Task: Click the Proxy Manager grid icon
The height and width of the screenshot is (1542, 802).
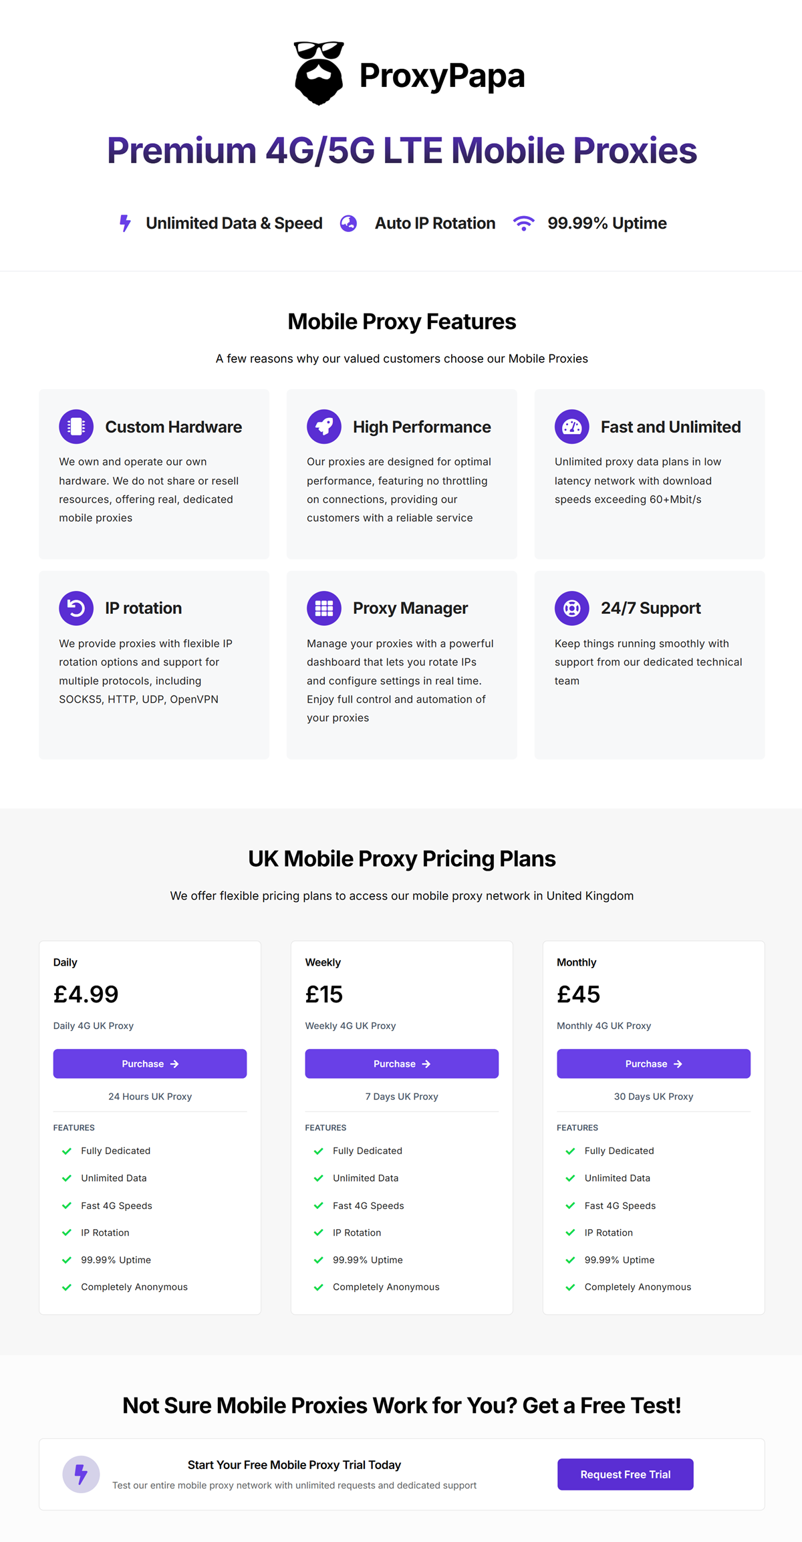Action: 324,609
